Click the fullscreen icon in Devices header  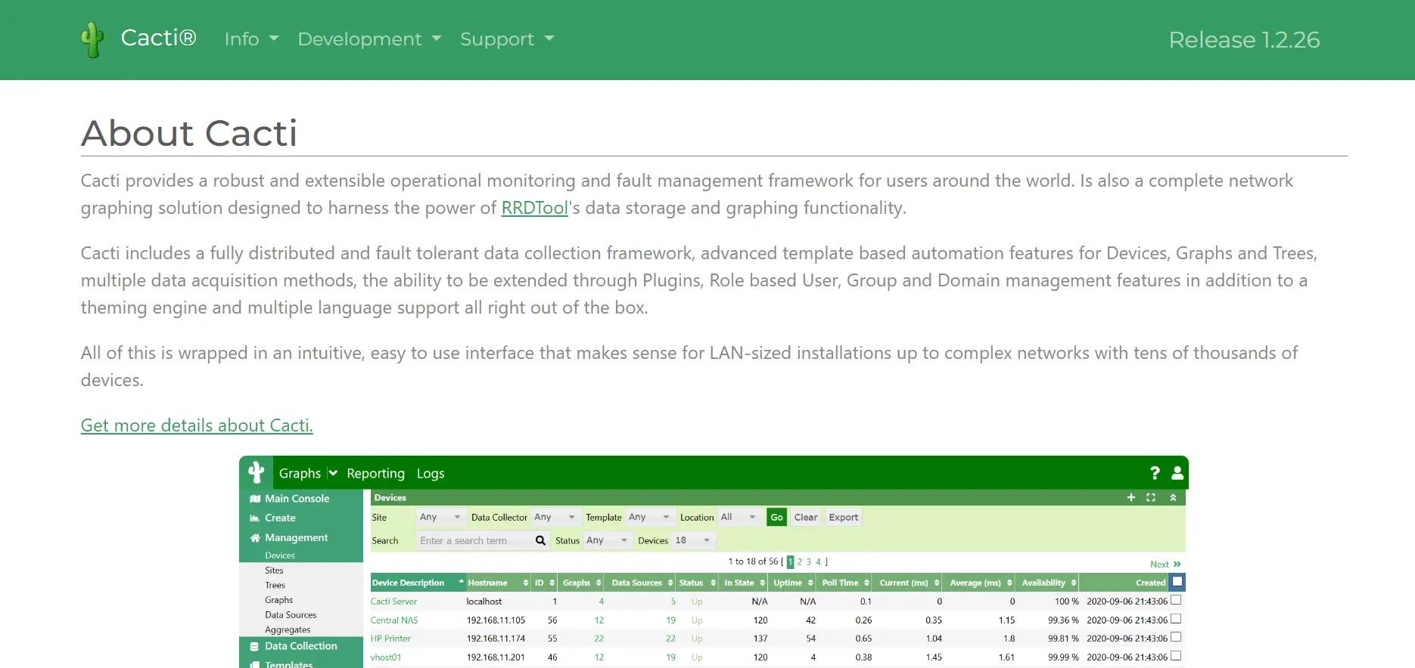pyautogui.click(x=1151, y=497)
